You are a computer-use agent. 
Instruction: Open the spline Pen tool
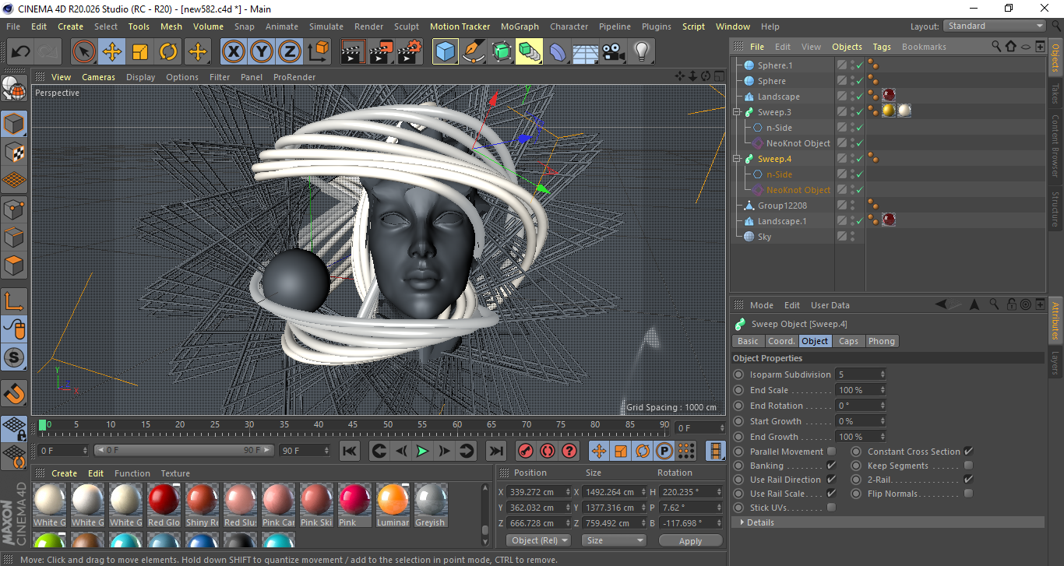[x=474, y=52]
